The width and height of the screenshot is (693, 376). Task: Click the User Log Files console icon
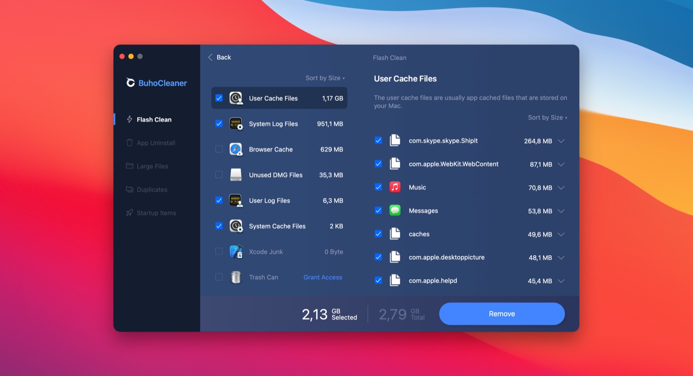(x=236, y=200)
